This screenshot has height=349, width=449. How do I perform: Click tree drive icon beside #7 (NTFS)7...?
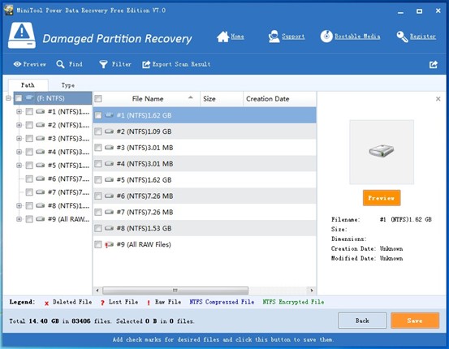click(41, 192)
